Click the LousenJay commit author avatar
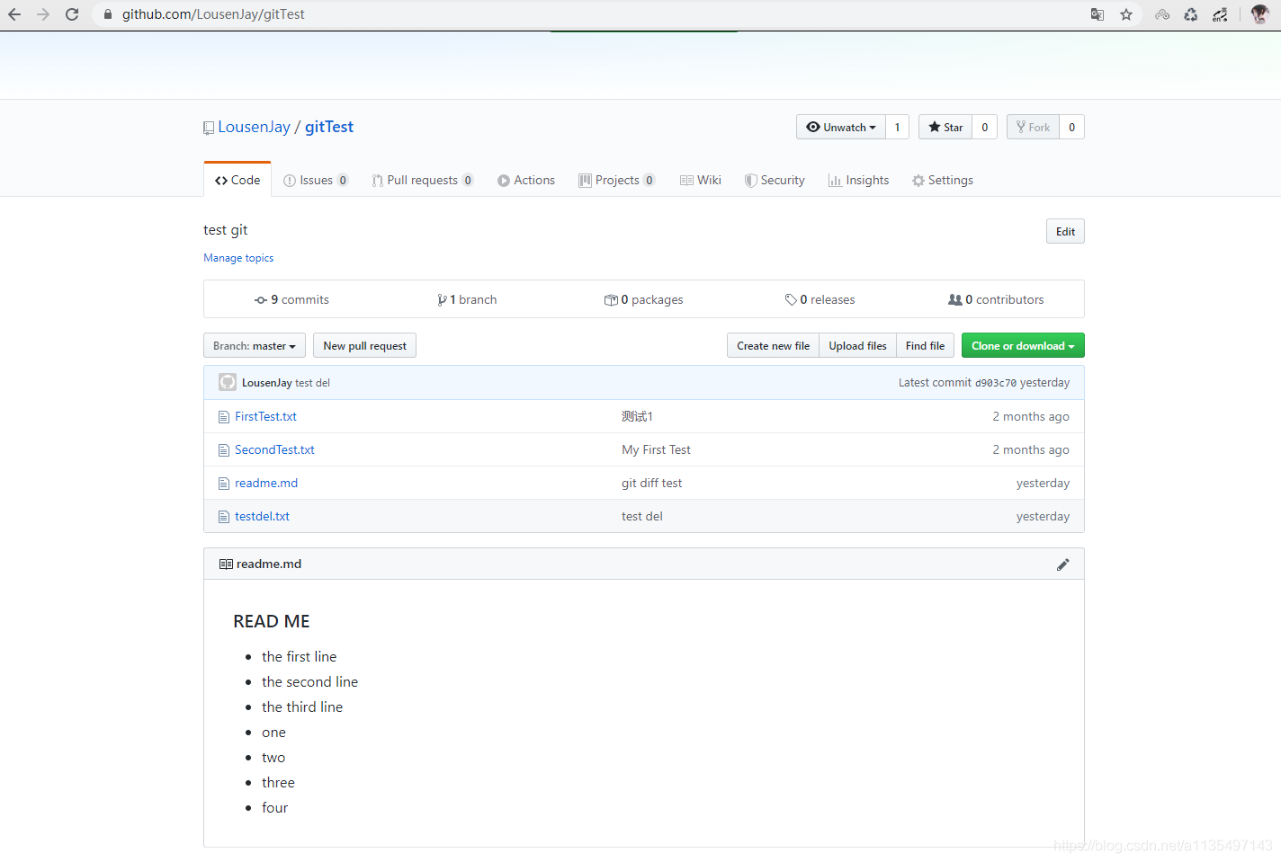The width and height of the screenshot is (1281, 862). point(228,382)
